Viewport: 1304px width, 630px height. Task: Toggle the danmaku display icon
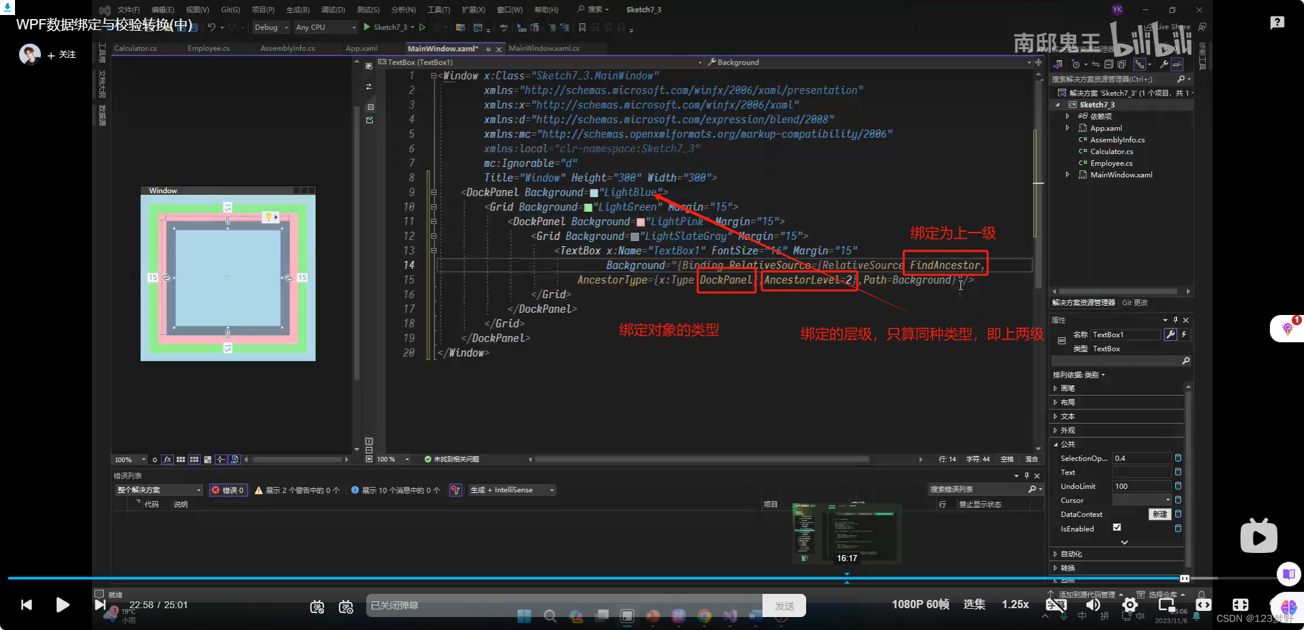(317, 606)
